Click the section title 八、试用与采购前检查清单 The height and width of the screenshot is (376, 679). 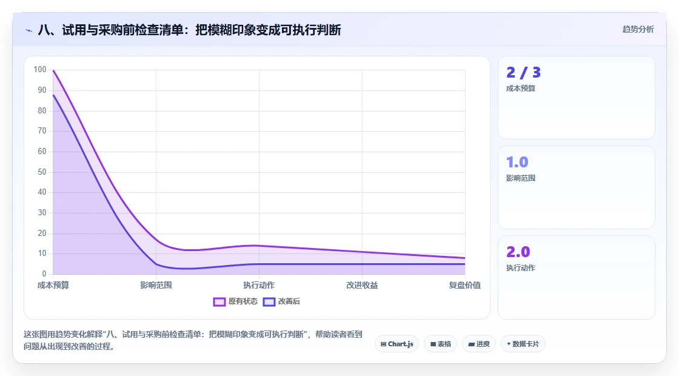click(x=189, y=30)
